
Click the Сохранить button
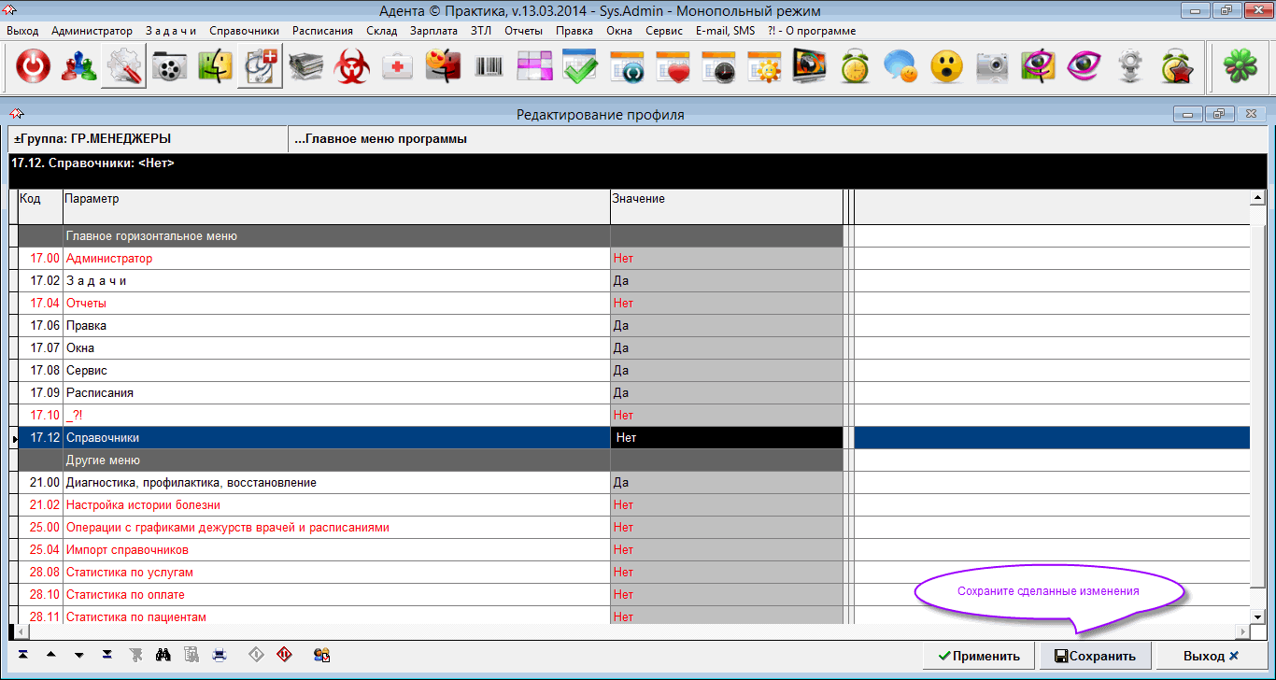point(1095,656)
